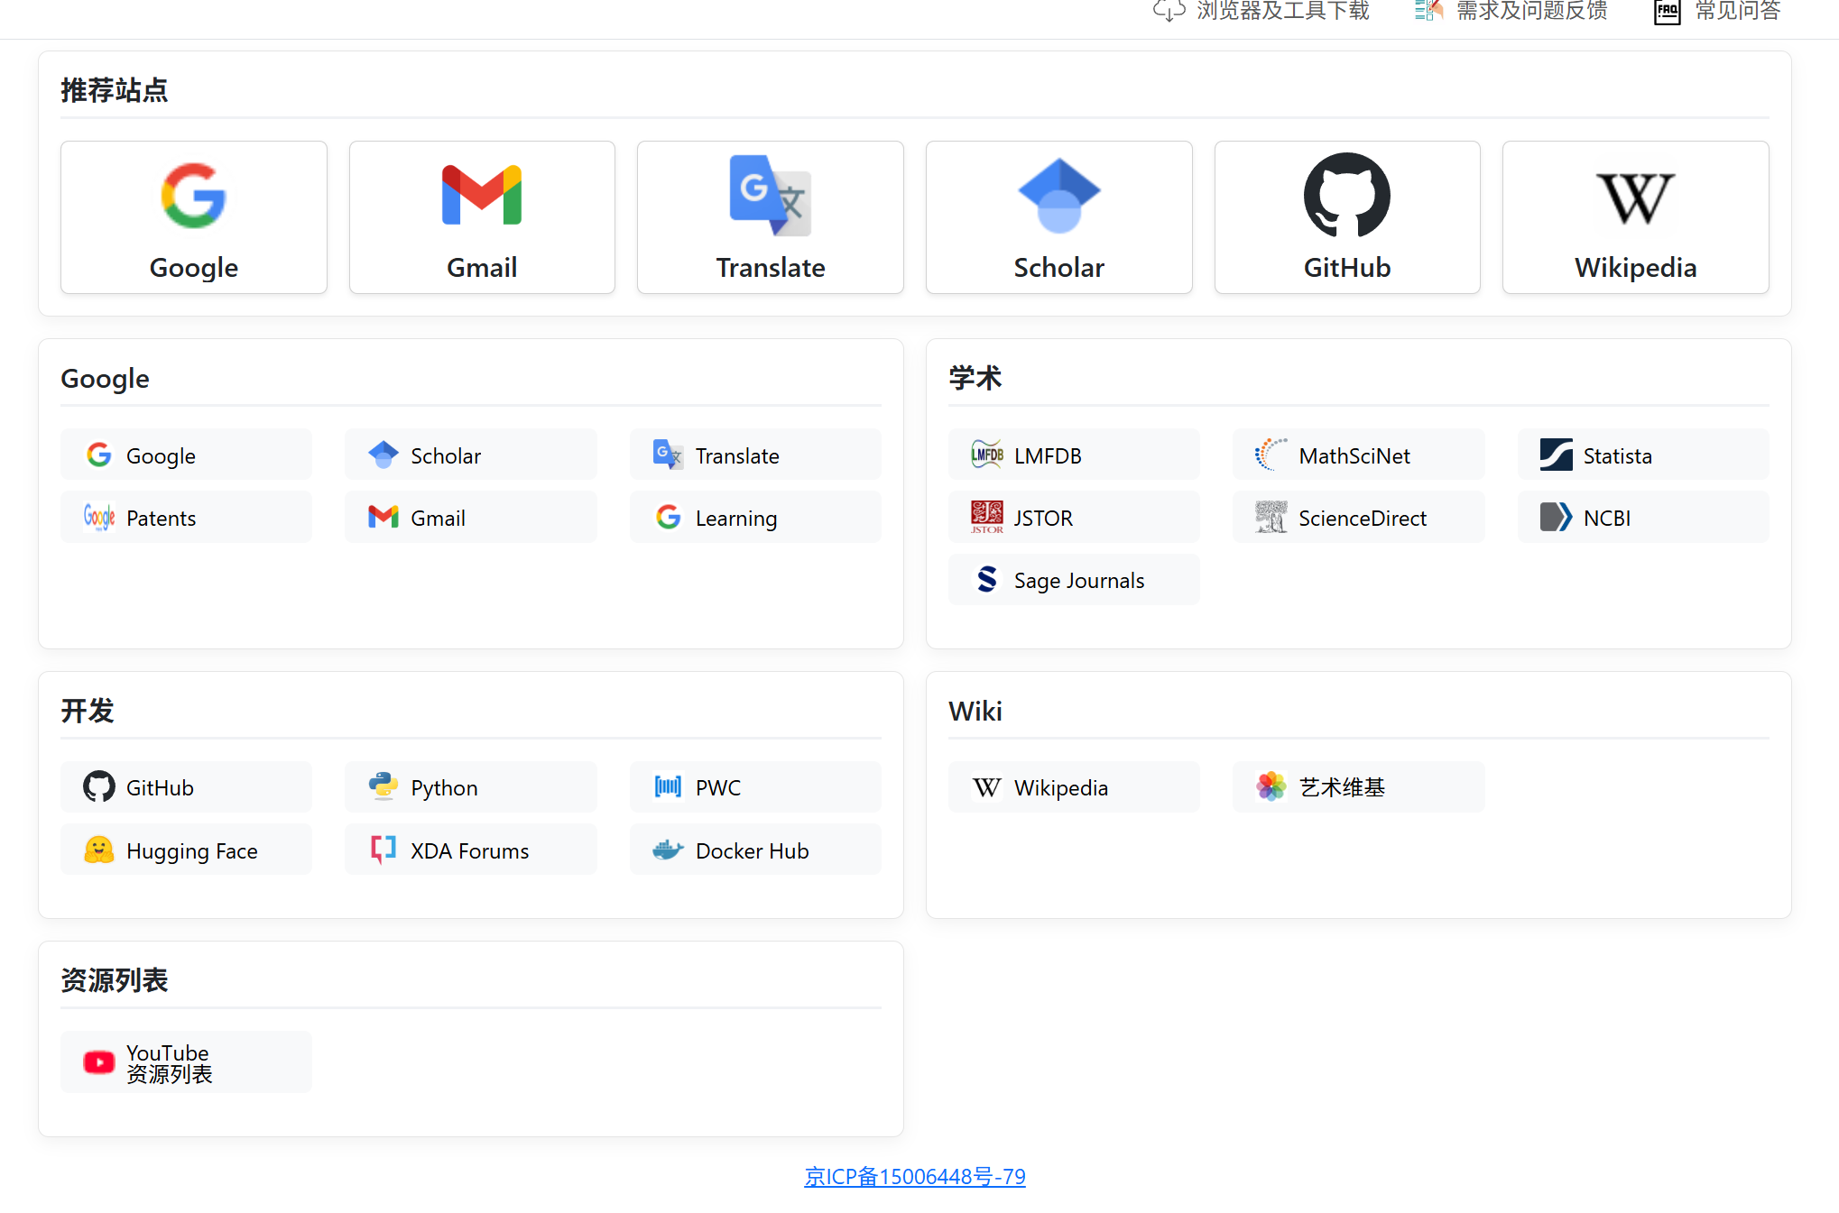Open the 京ICP备15006448号-79 footer link
Screen dimensions: 1839x1213
pos(915,1176)
